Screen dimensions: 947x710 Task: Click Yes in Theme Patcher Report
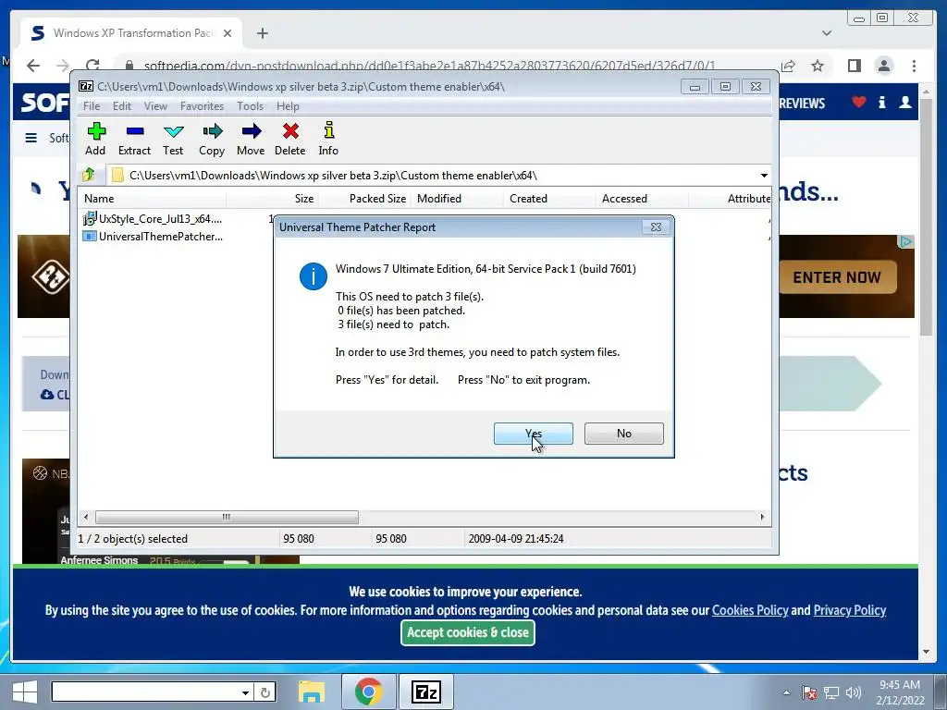click(x=534, y=434)
